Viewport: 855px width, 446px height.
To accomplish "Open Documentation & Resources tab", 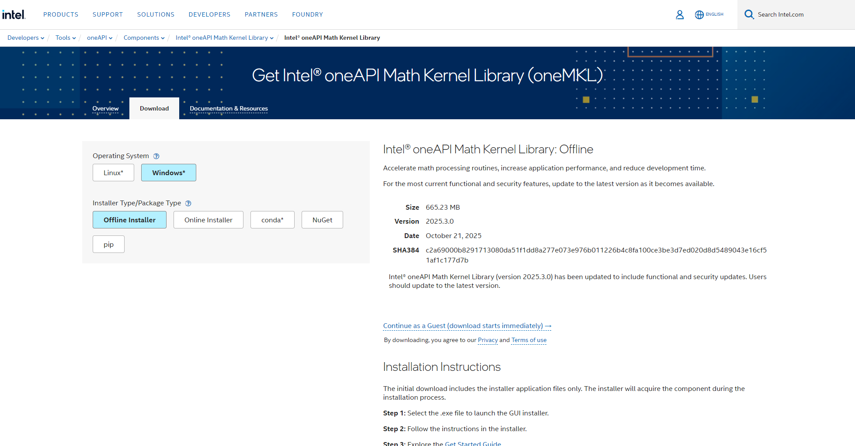I will point(229,108).
